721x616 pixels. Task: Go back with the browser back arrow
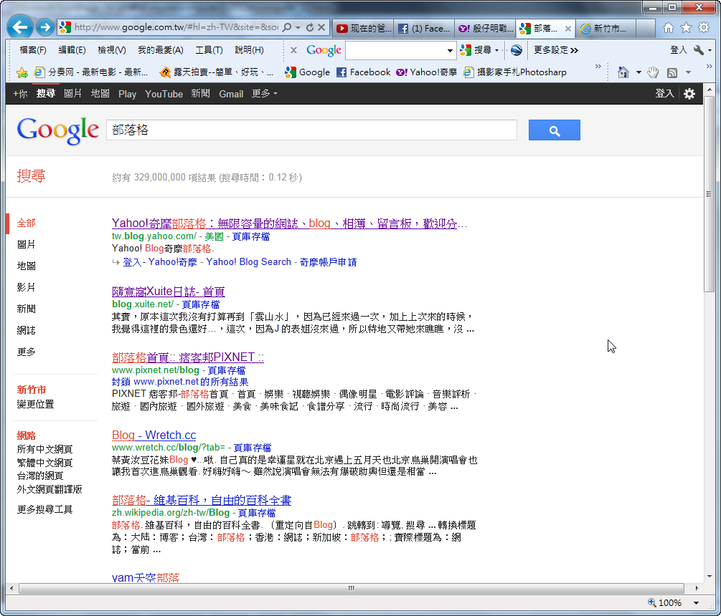20,27
